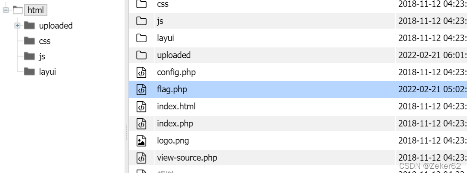Click the modified date of flag.php
Viewport: 467px width, 173px height.
pyautogui.click(x=432, y=89)
